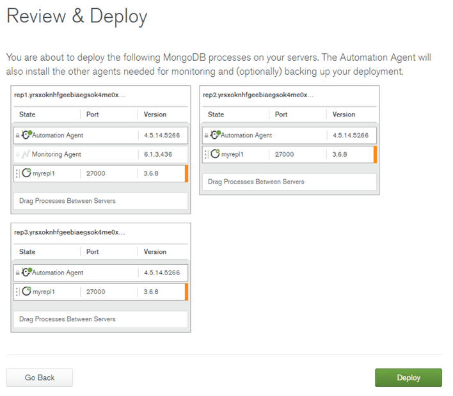453x396 pixels.
Task: Click the lock icon beside rep2 Automation Agent
Action: pos(206,135)
